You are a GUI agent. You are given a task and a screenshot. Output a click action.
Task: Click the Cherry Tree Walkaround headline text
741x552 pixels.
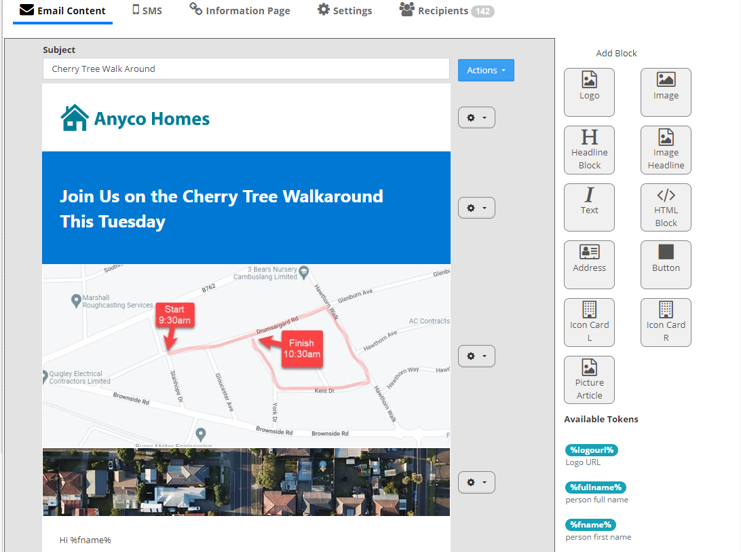(221, 208)
